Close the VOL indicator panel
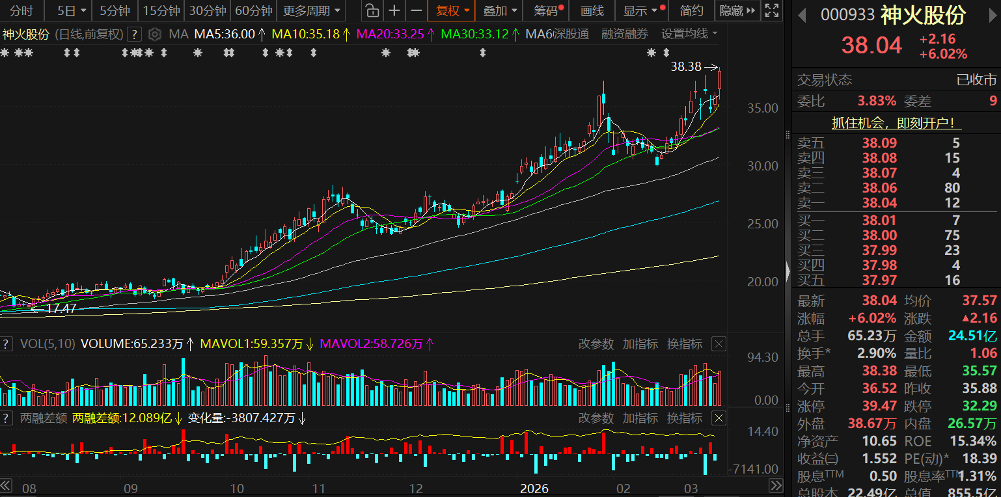The width and height of the screenshot is (1001, 497). pyautogui.click(x=719, y=344)
